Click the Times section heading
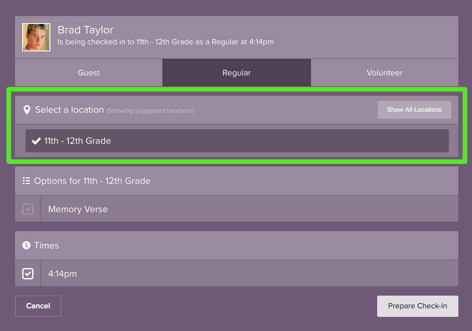 click(46, 246)
